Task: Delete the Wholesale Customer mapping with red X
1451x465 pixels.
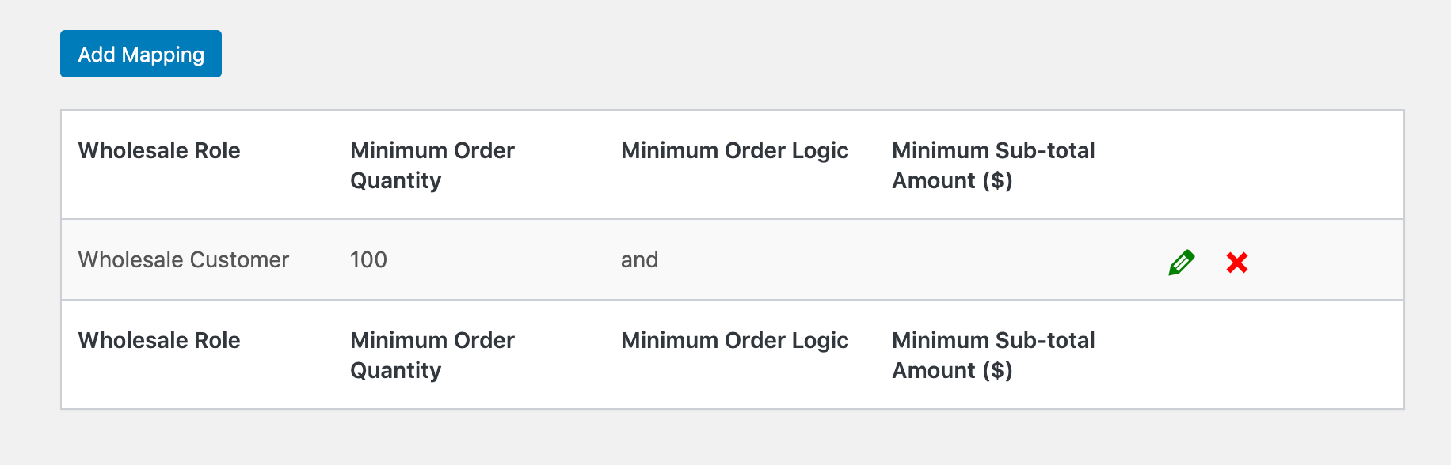Action: [1236, 262]
